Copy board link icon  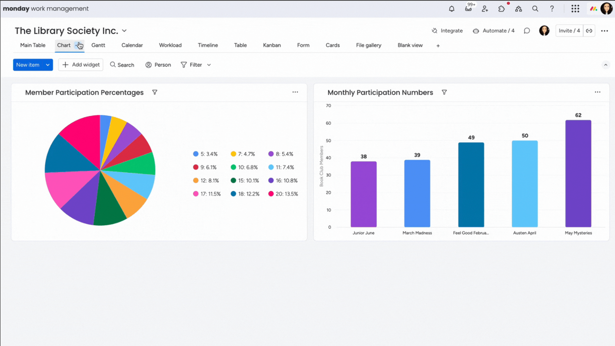589,31
